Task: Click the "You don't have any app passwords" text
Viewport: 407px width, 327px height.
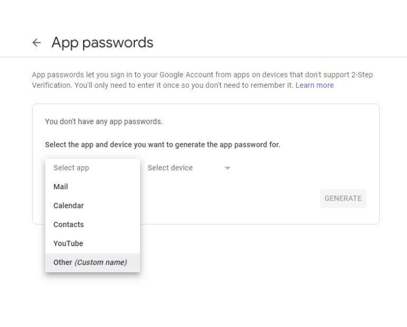Action: click(104, 121)
